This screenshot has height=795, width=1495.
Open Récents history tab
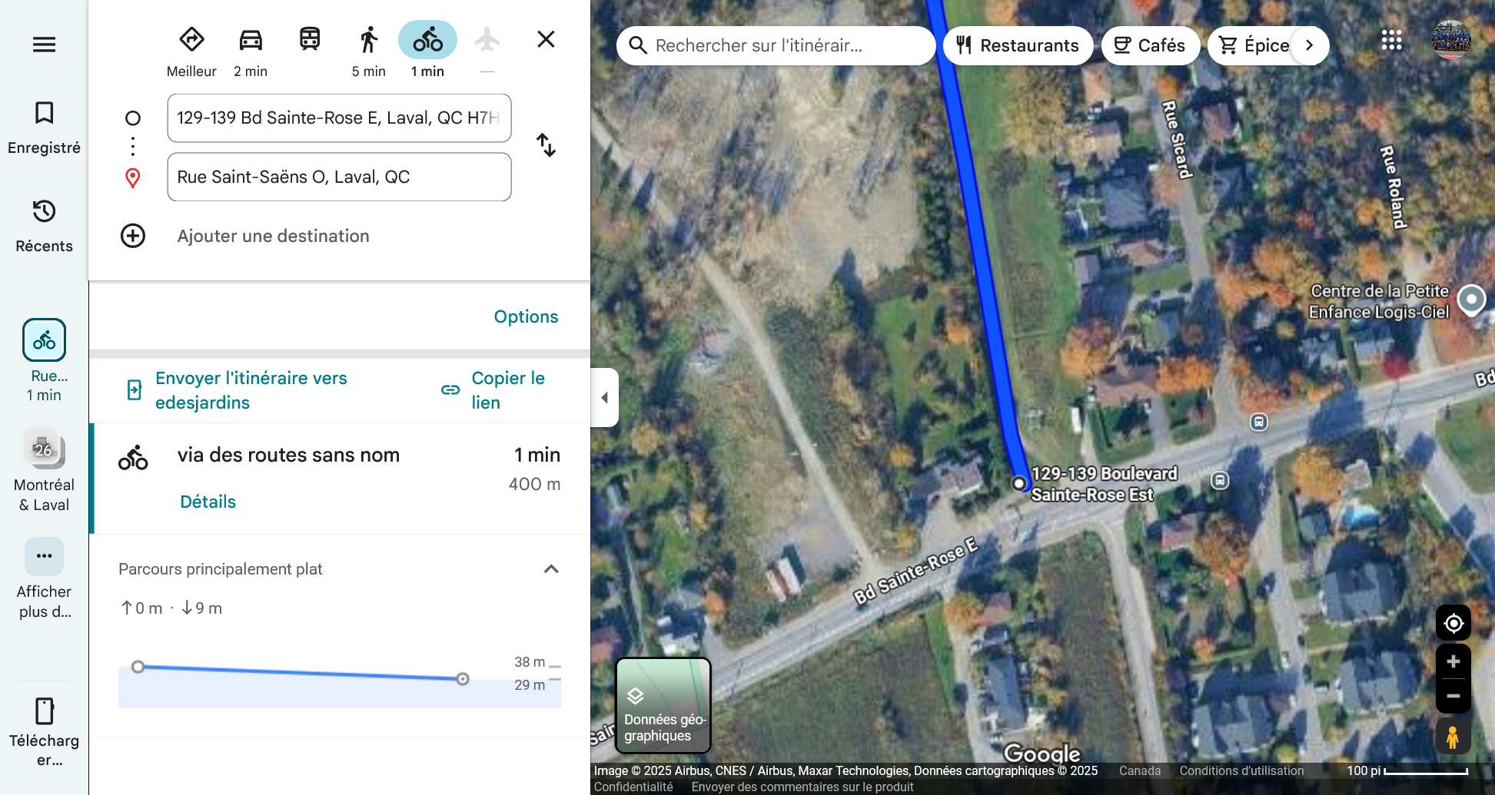44,226
